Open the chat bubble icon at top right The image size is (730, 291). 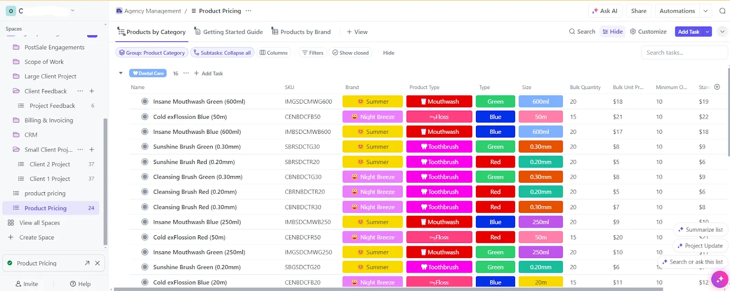(x=722, y=11)
